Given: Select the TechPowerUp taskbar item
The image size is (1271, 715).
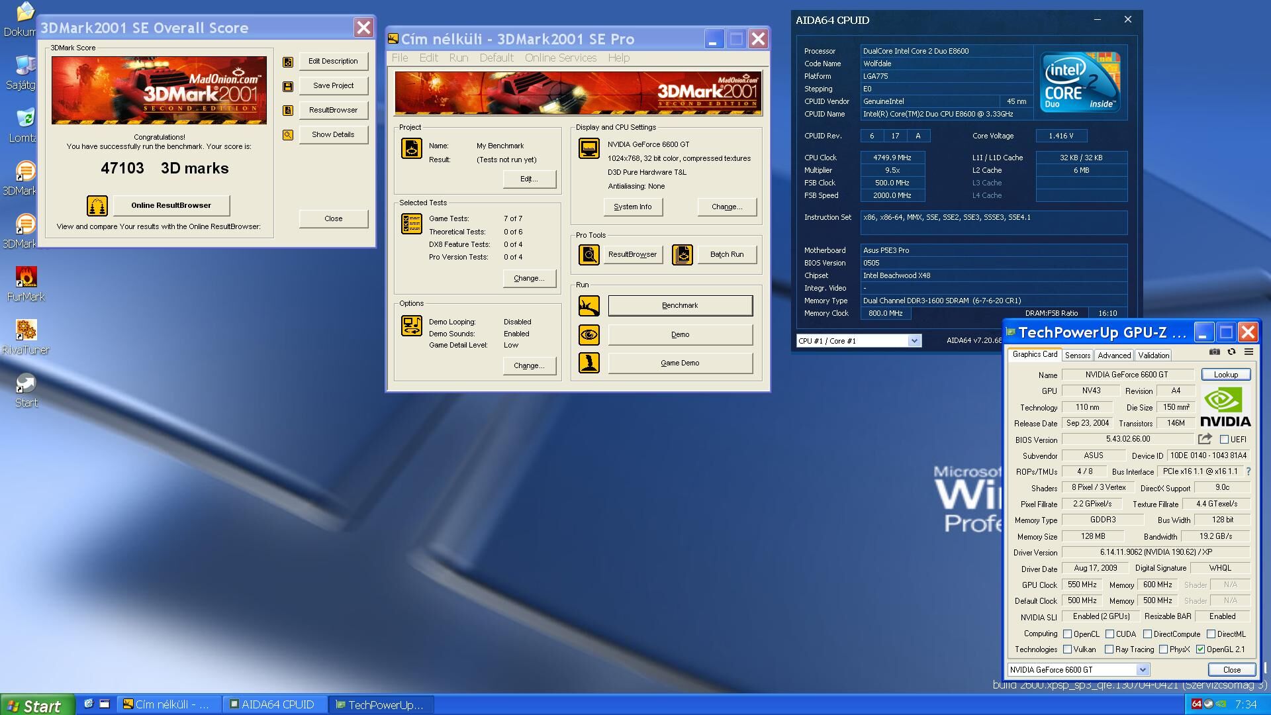Looking at the screenshot, I should (x=383, y=705).
